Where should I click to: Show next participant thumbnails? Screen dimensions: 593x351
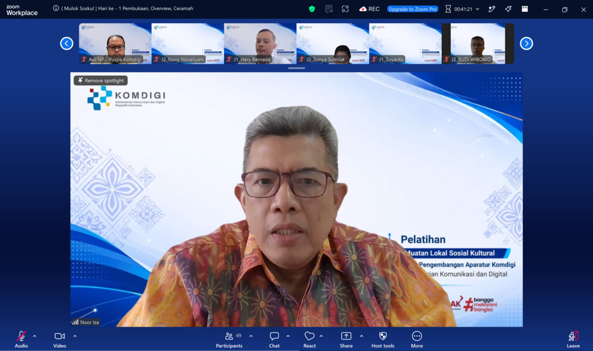[x=526, y=43]
